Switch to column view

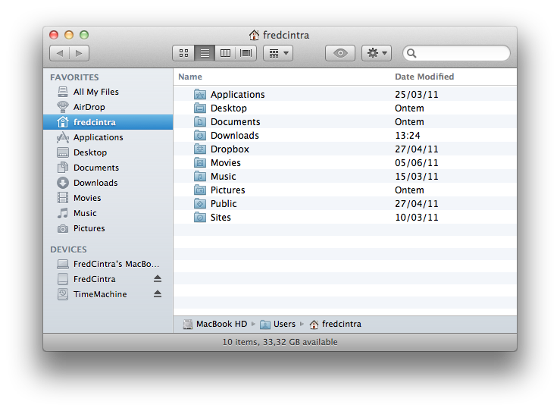pyautogui.click(x=225, y=53)
